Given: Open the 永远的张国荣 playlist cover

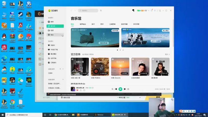Looking at the screenshot, I should coord(140,67).
